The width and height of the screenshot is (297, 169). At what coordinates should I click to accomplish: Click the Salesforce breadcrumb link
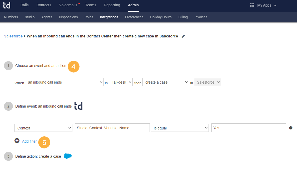[13, 36]
